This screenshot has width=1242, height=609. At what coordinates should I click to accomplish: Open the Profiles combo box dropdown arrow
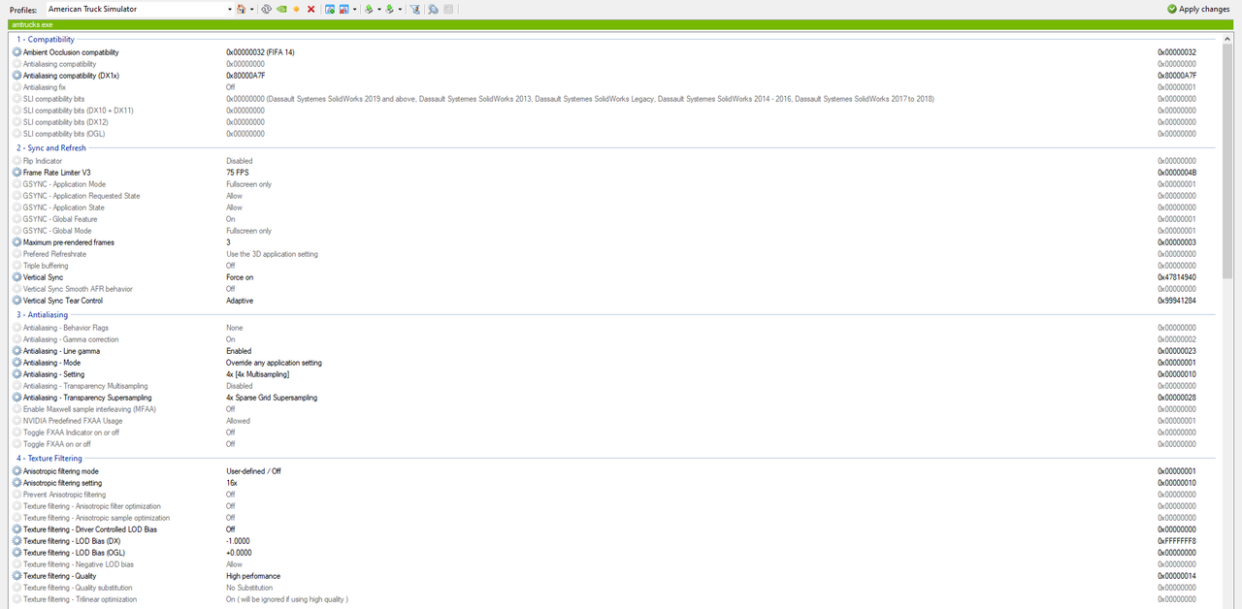(x=230, y=9)
